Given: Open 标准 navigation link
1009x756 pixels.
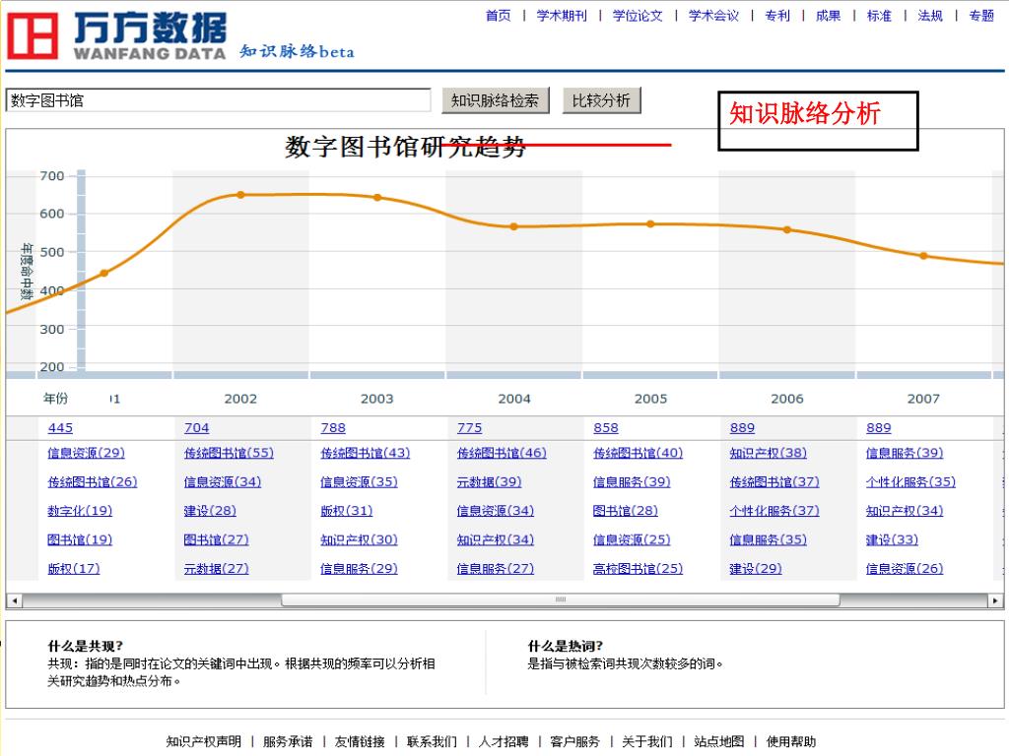Looking at the screenshot, I should pyautogui.click(x=879, y=16).
